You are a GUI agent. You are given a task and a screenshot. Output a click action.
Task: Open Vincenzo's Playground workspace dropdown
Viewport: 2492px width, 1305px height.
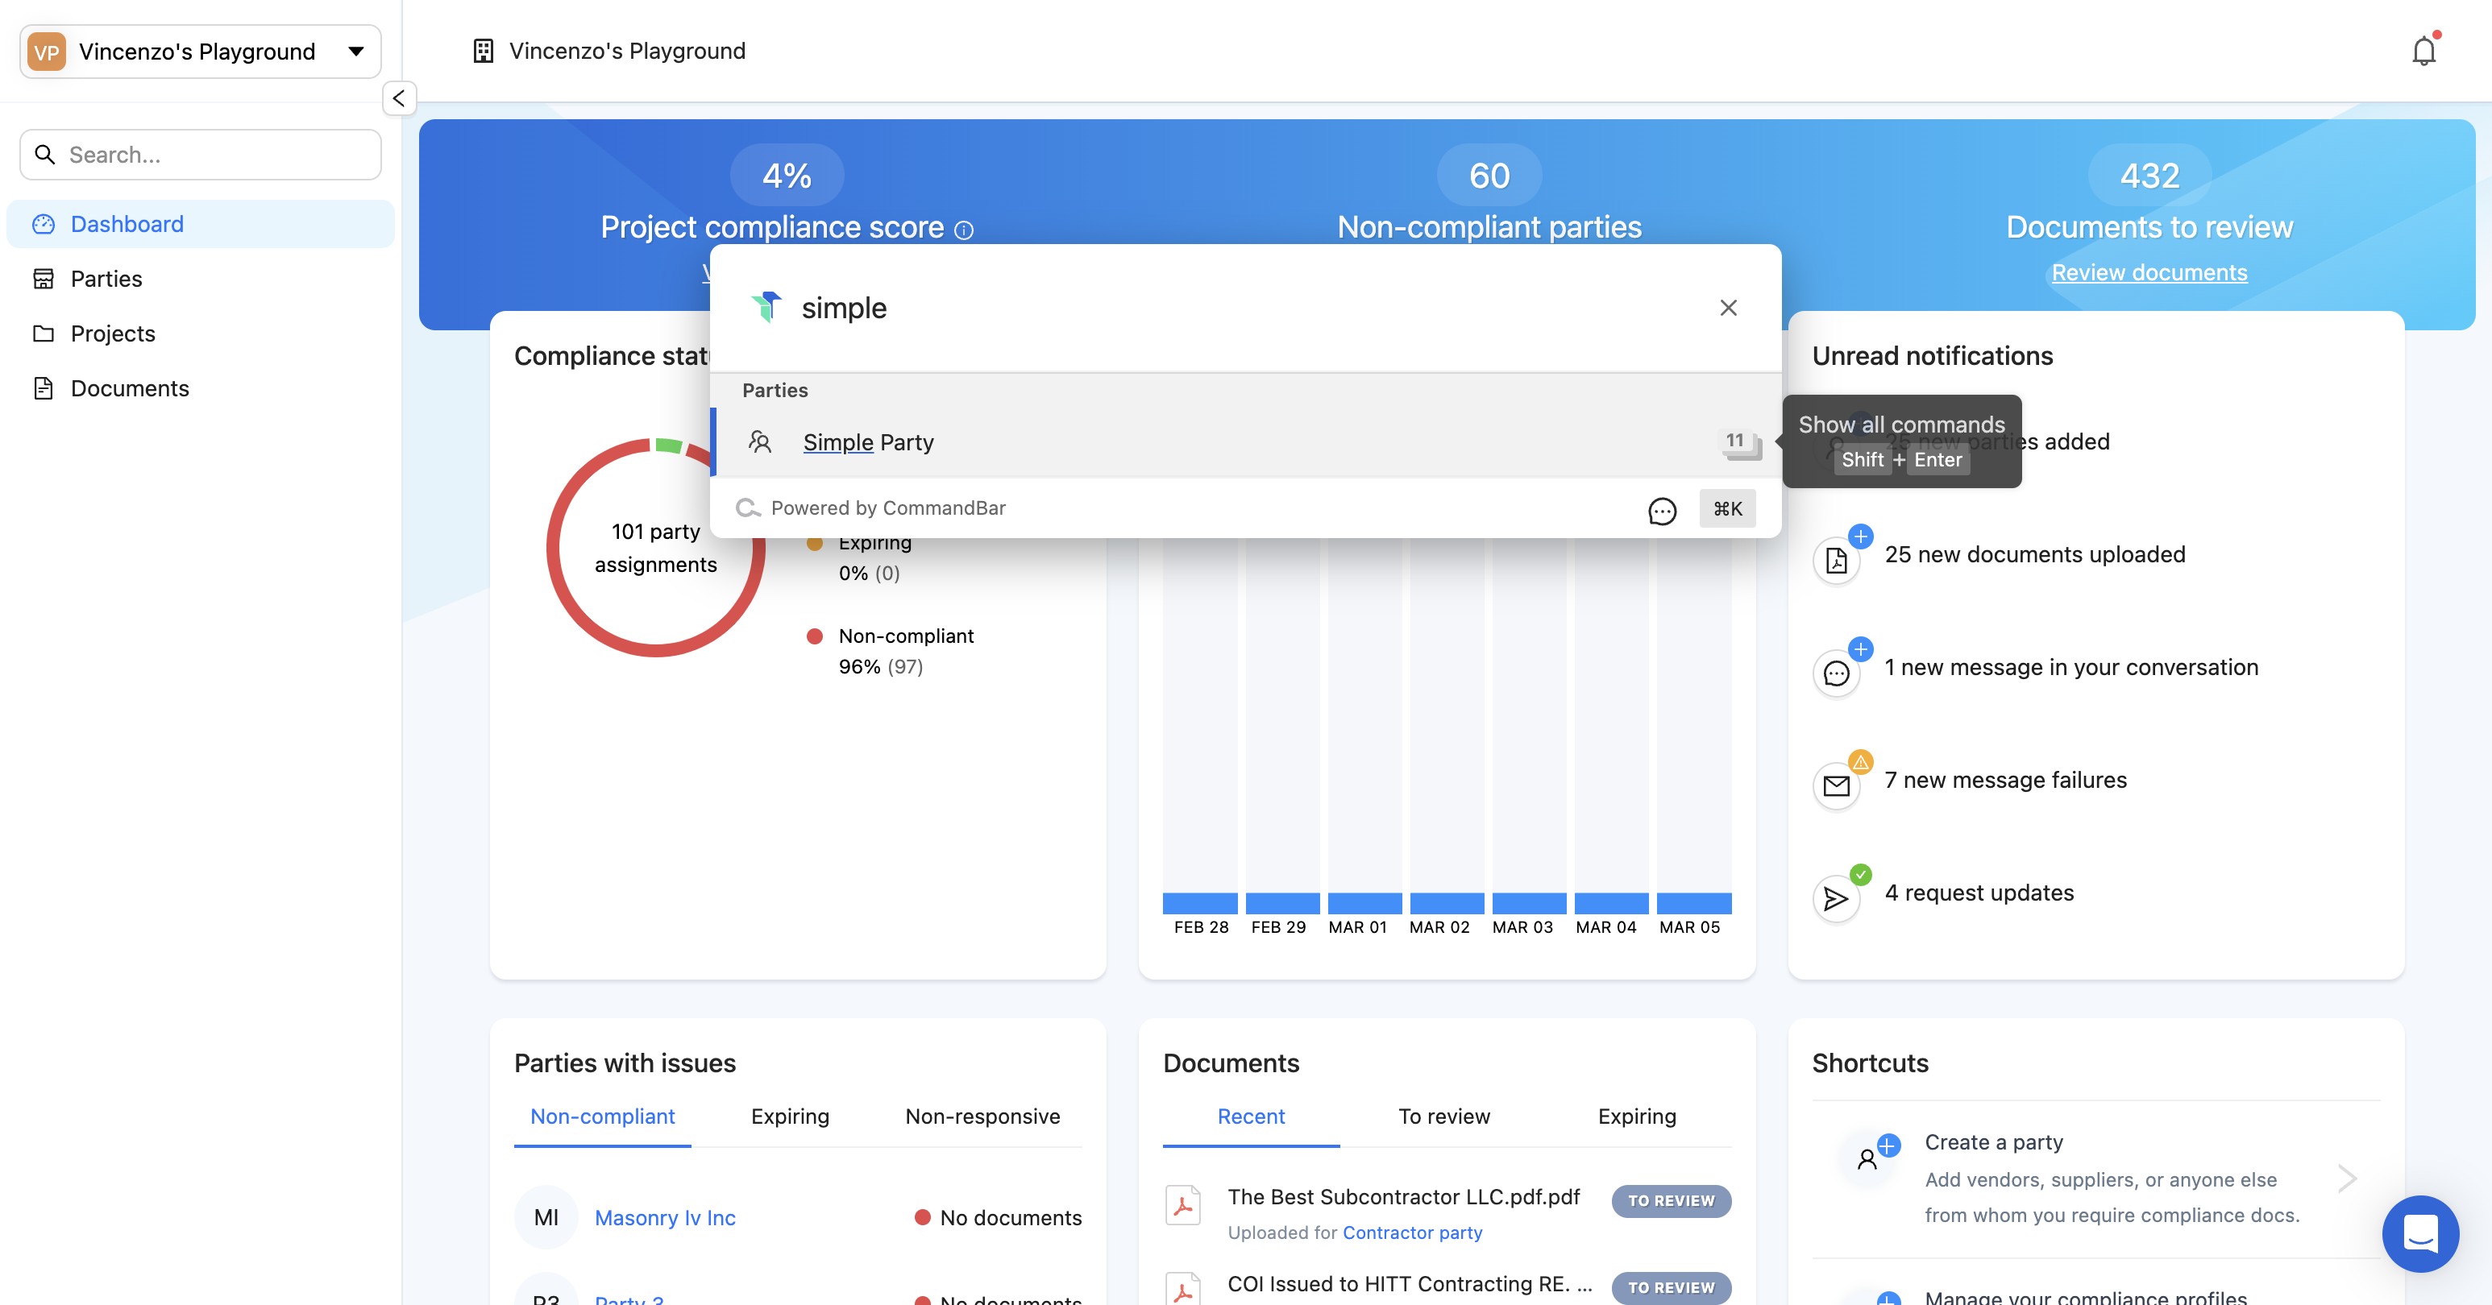coord(199,52)
